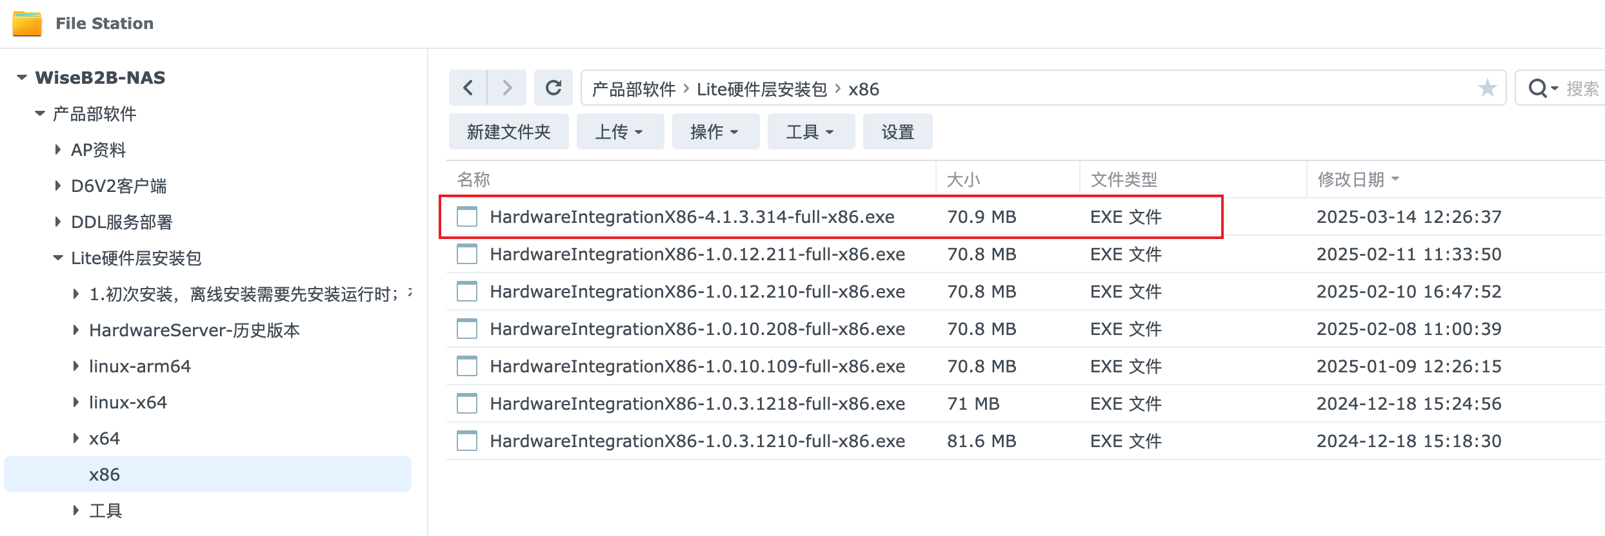
Task: Click the 1.0.3.1210 exe file icon
Action: tap(467, 441)
